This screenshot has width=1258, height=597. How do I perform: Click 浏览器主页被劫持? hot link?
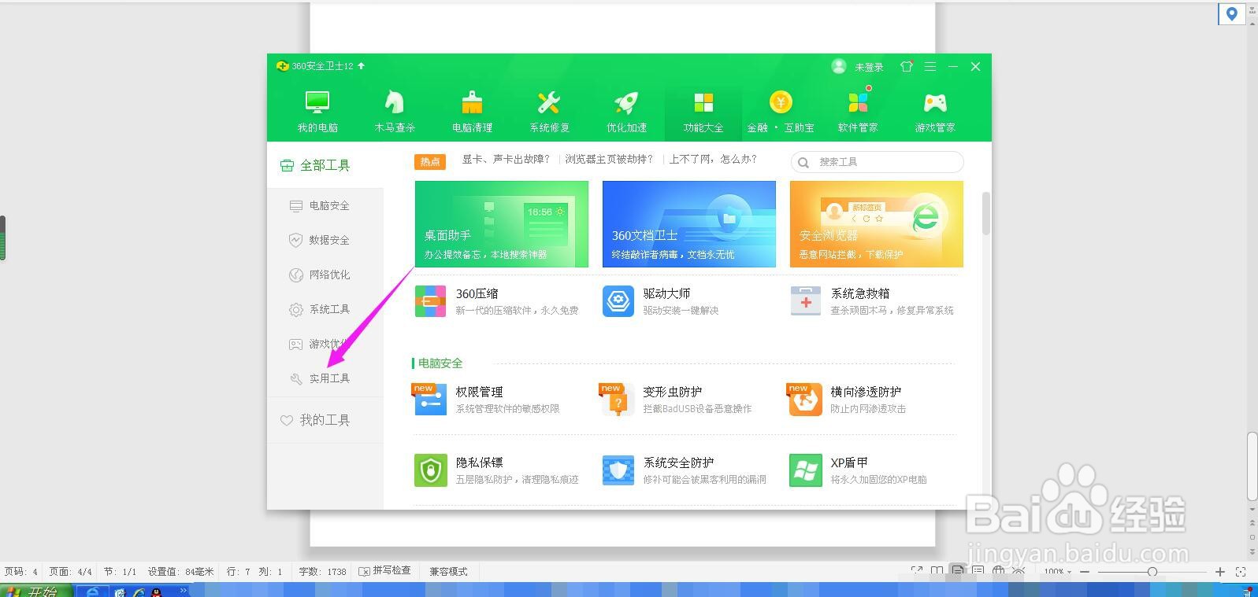pyautogui.click(x=609, y=159)
